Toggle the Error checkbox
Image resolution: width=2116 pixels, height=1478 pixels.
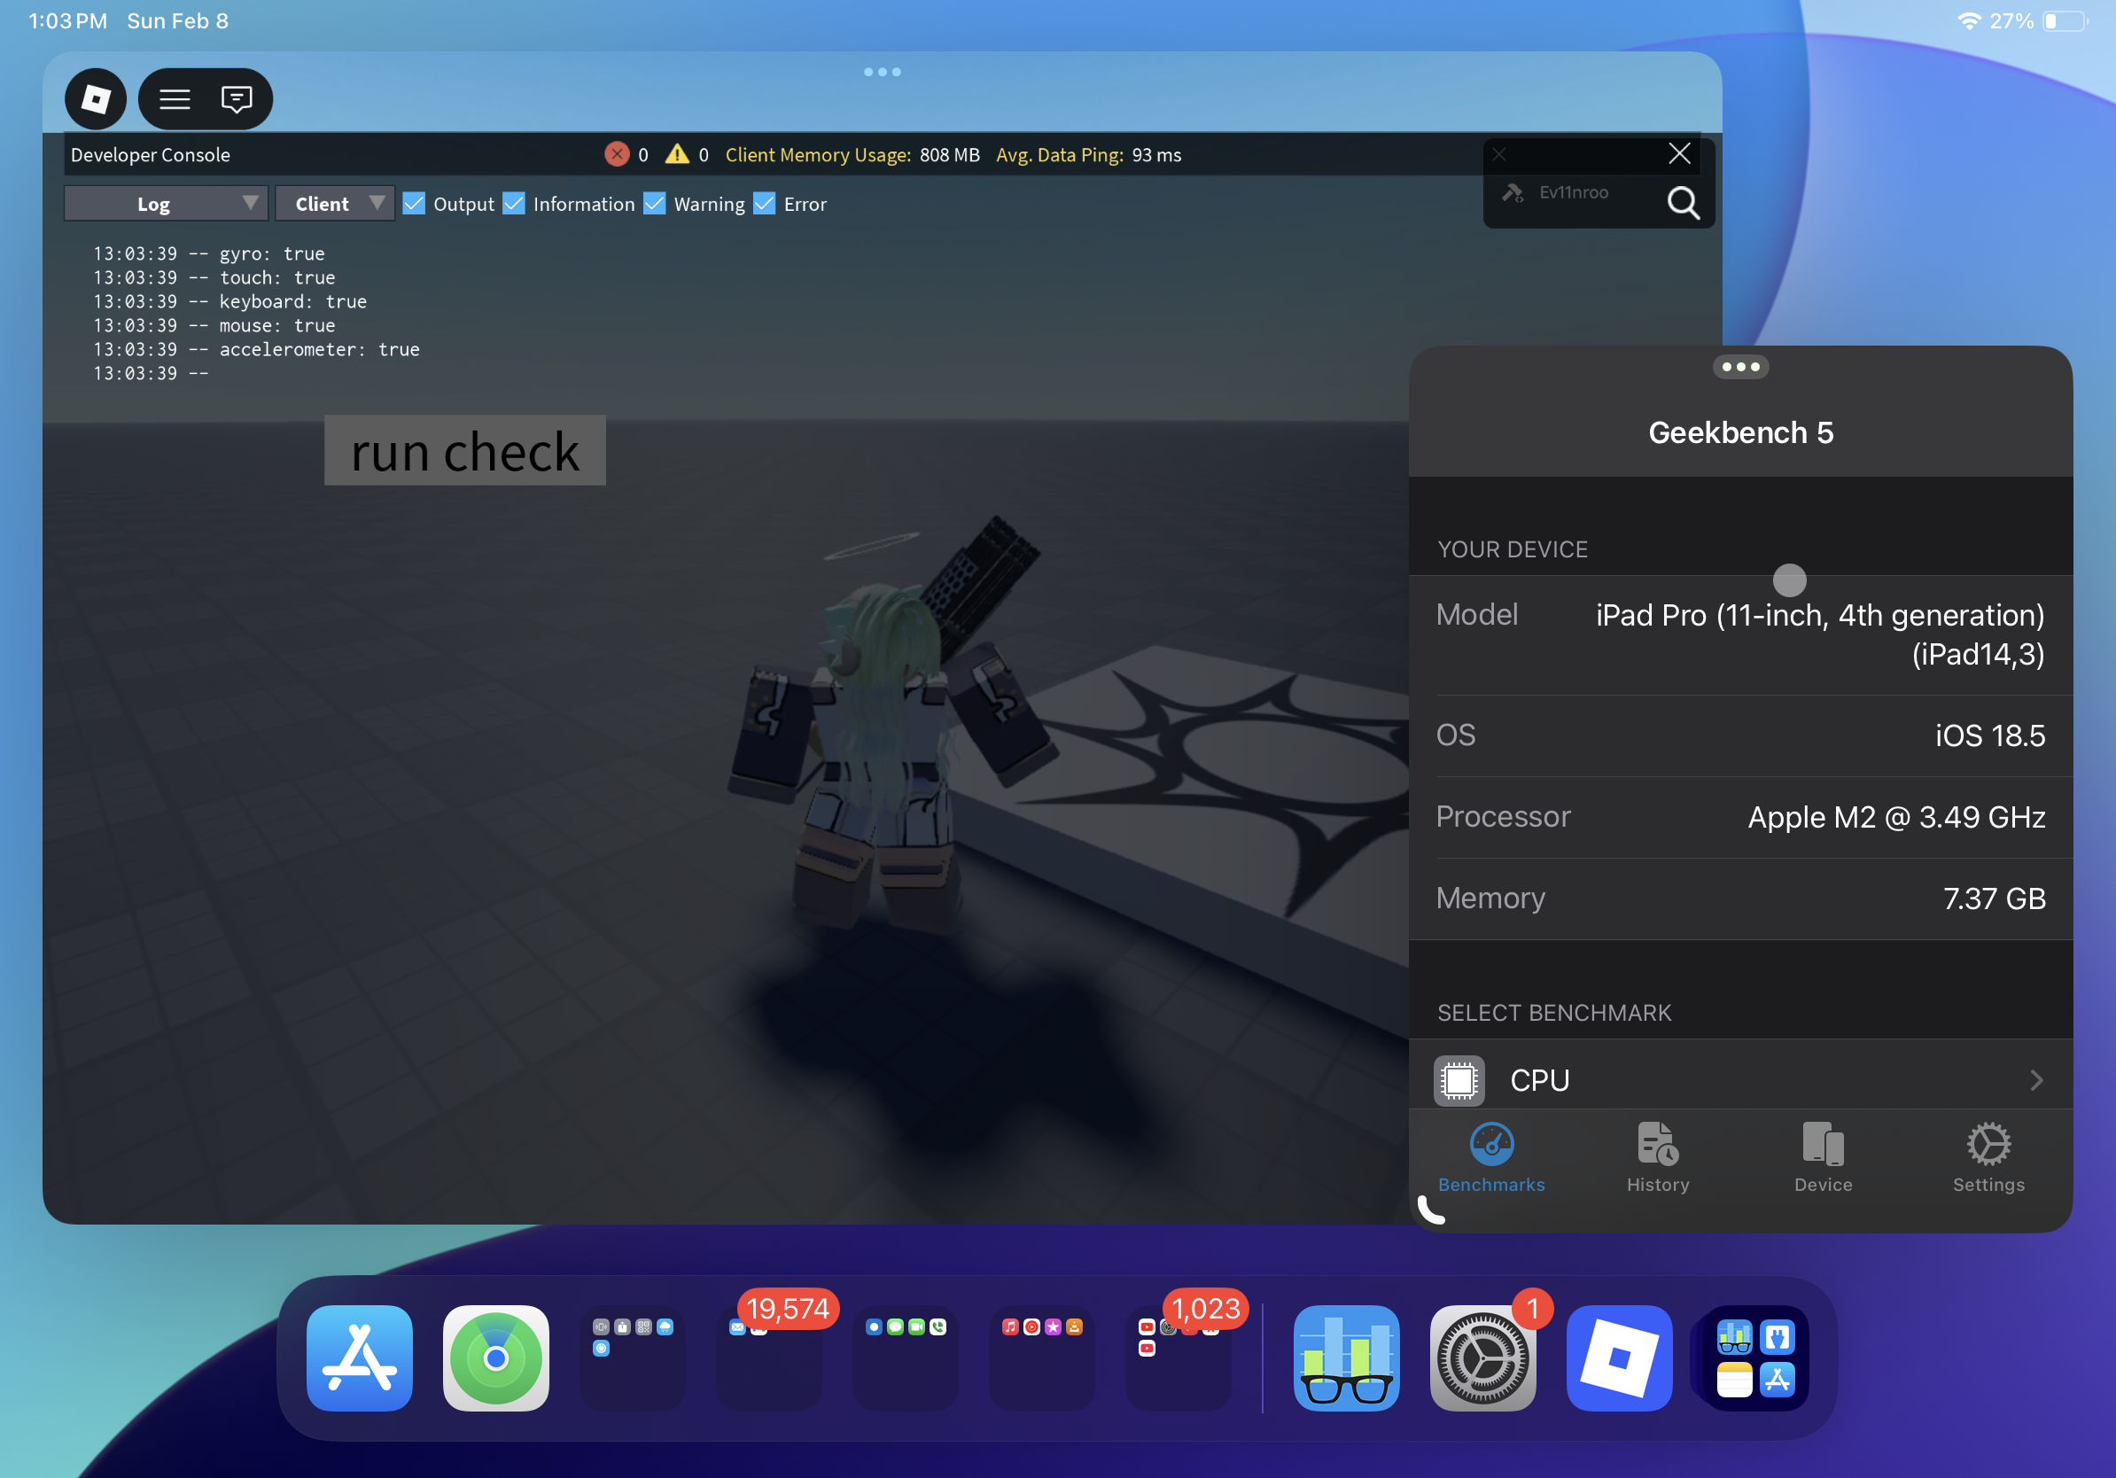tap(764, 204)
